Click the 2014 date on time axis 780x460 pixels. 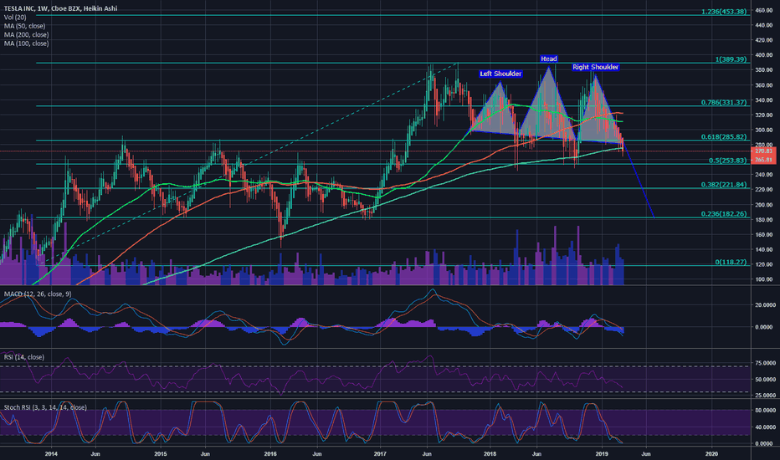point(51,454)
